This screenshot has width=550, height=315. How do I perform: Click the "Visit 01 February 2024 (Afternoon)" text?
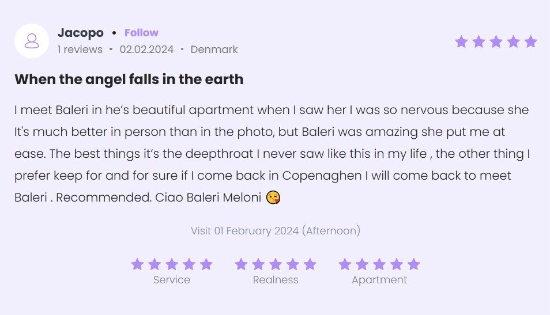pyautogui.click(x=276, y=231)
